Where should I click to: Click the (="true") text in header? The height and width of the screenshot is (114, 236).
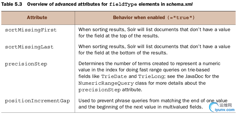[x=181, y=18]
